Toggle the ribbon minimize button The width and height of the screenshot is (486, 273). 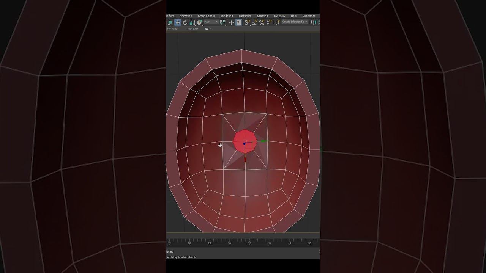coord(207,29)
